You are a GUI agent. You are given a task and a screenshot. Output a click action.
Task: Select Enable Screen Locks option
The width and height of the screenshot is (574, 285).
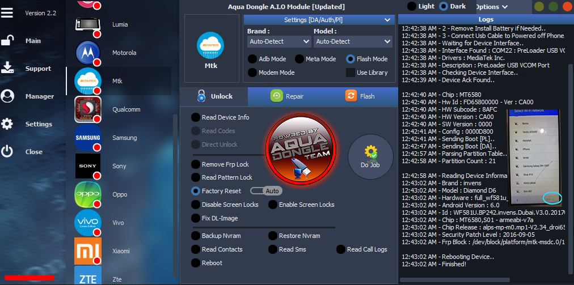(x=273, y=205)
